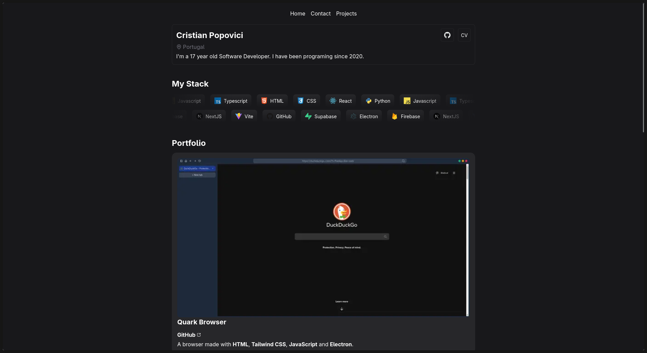Select the Python stack badge

tap(378, 100)
